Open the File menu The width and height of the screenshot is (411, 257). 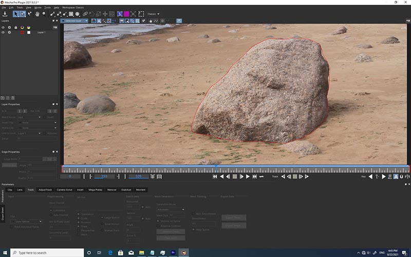4,8
